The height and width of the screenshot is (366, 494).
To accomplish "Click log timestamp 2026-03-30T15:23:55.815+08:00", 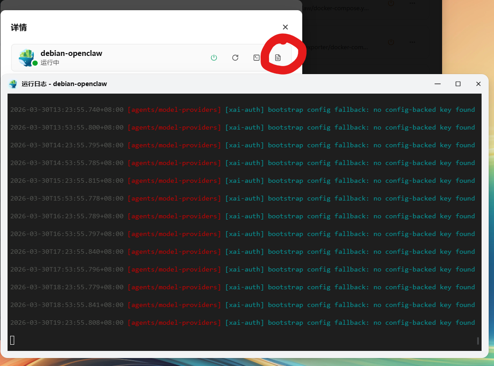I will tap(67, 181).
